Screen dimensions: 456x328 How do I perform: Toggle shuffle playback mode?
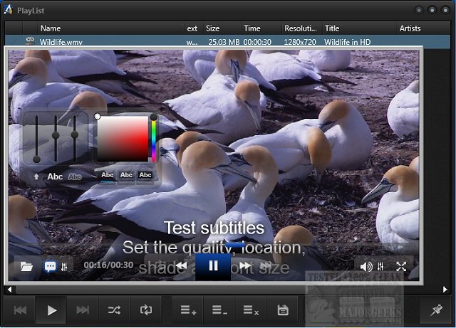[114, 310]
